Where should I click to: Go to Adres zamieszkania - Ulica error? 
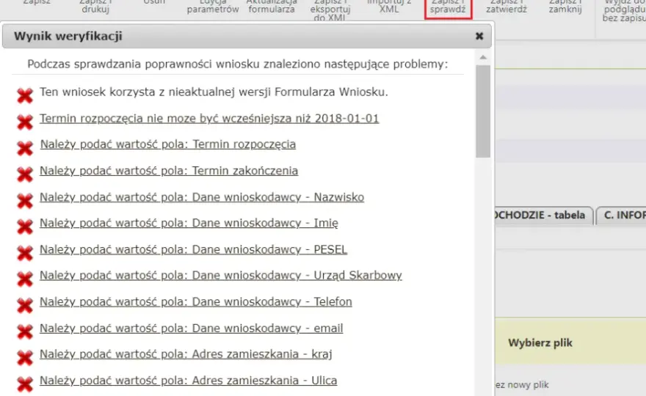coord(188,381)
